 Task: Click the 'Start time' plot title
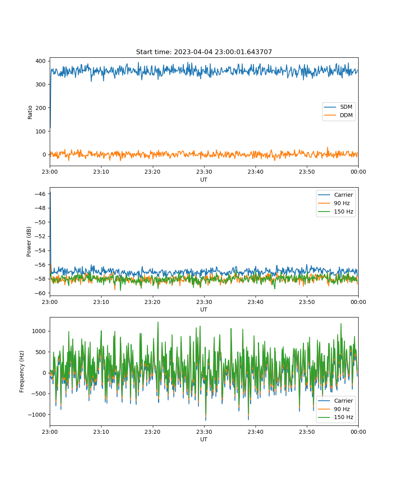click(x=204, y=52)
